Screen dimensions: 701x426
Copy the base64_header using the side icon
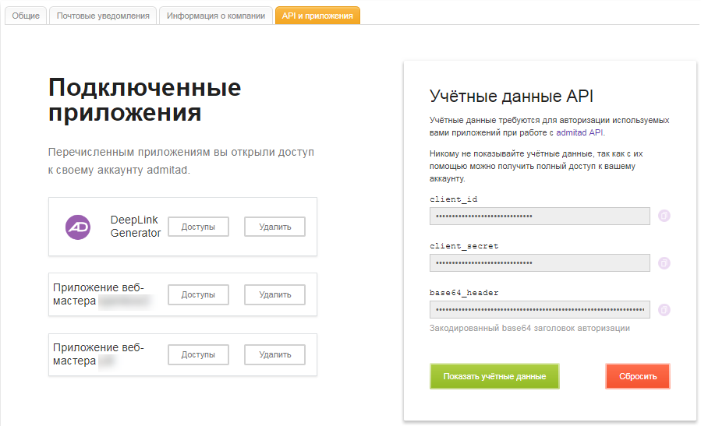[x=664, y=310]
